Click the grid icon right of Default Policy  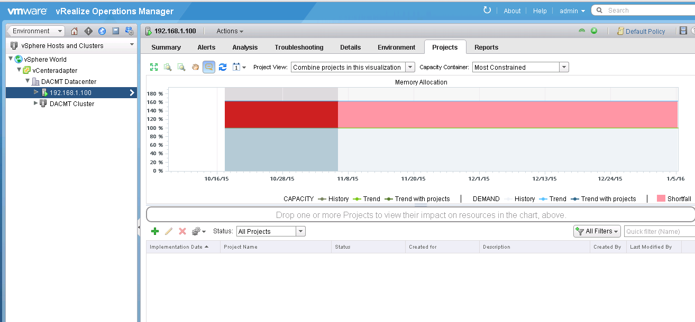click(x=683, y=31)
